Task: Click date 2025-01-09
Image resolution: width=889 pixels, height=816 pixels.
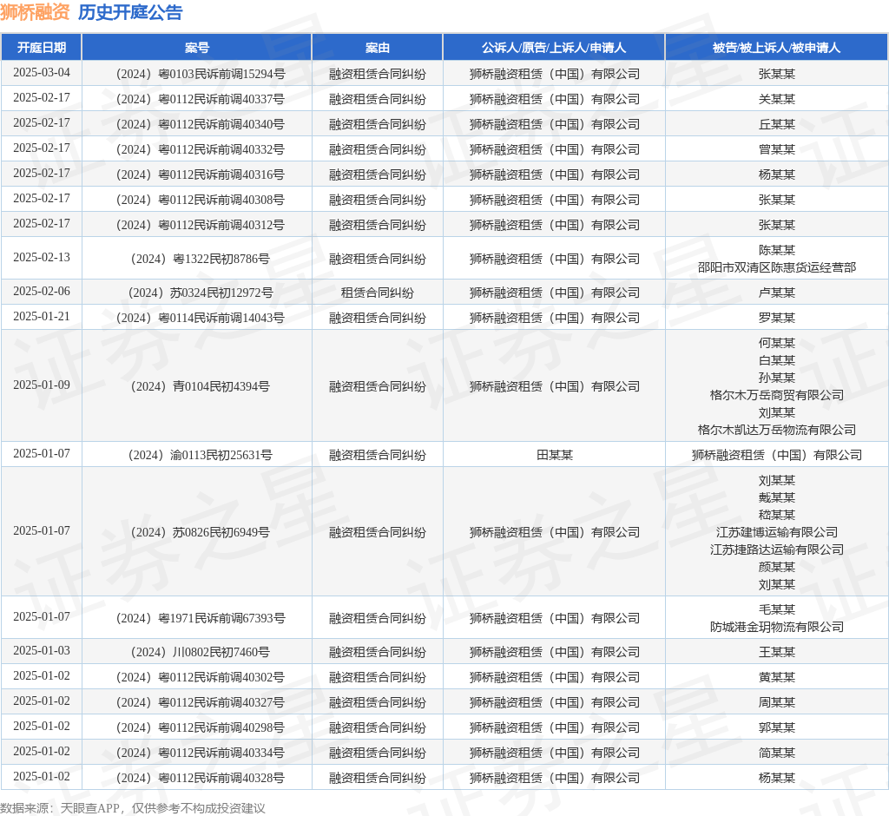Action: click(42, 385)
